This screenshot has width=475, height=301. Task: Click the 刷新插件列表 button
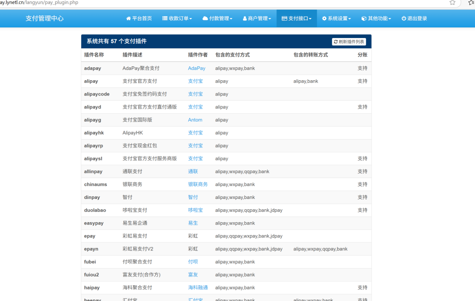(x=349, y=42)
